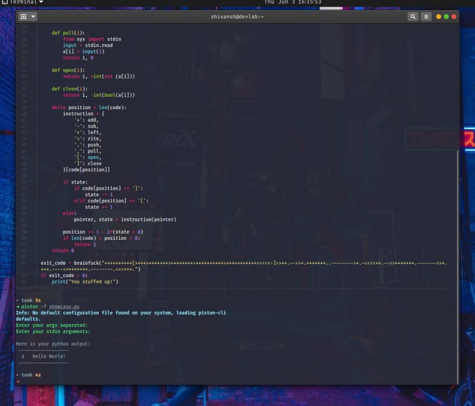This screenshot has height=406, width=475.
Task: Open a new terminal tab
Action: 22,17
